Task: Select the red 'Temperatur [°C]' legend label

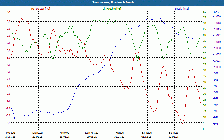Action: tap(40, 9)
